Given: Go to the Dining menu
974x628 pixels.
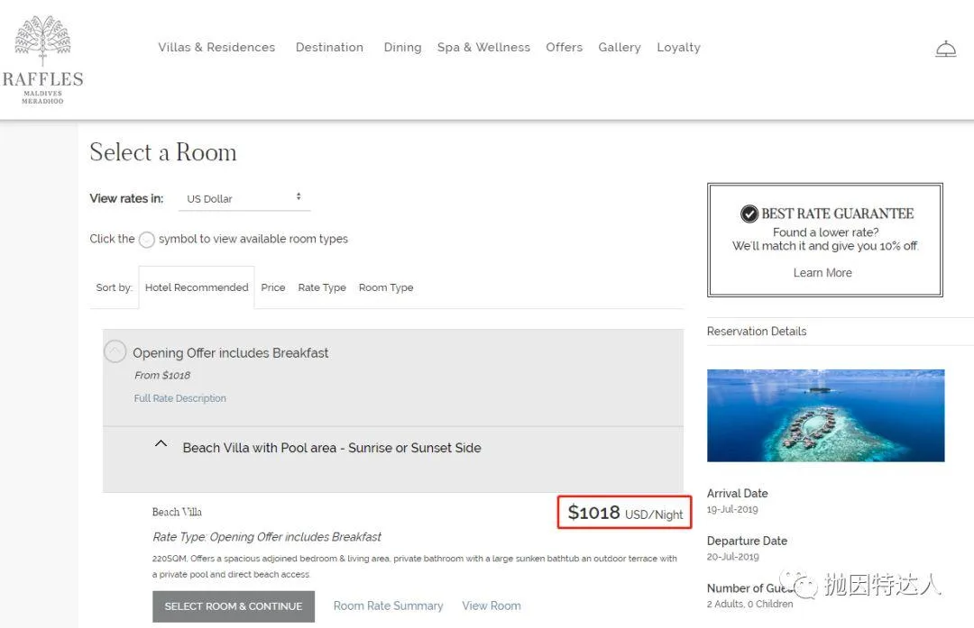Looking at the screenshot, I should point(402,48).
